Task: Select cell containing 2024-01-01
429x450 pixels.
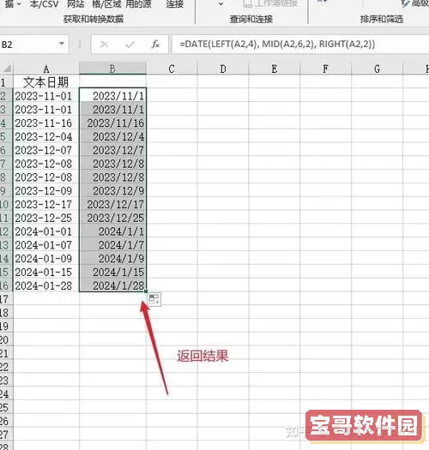Action: point(46,231)
